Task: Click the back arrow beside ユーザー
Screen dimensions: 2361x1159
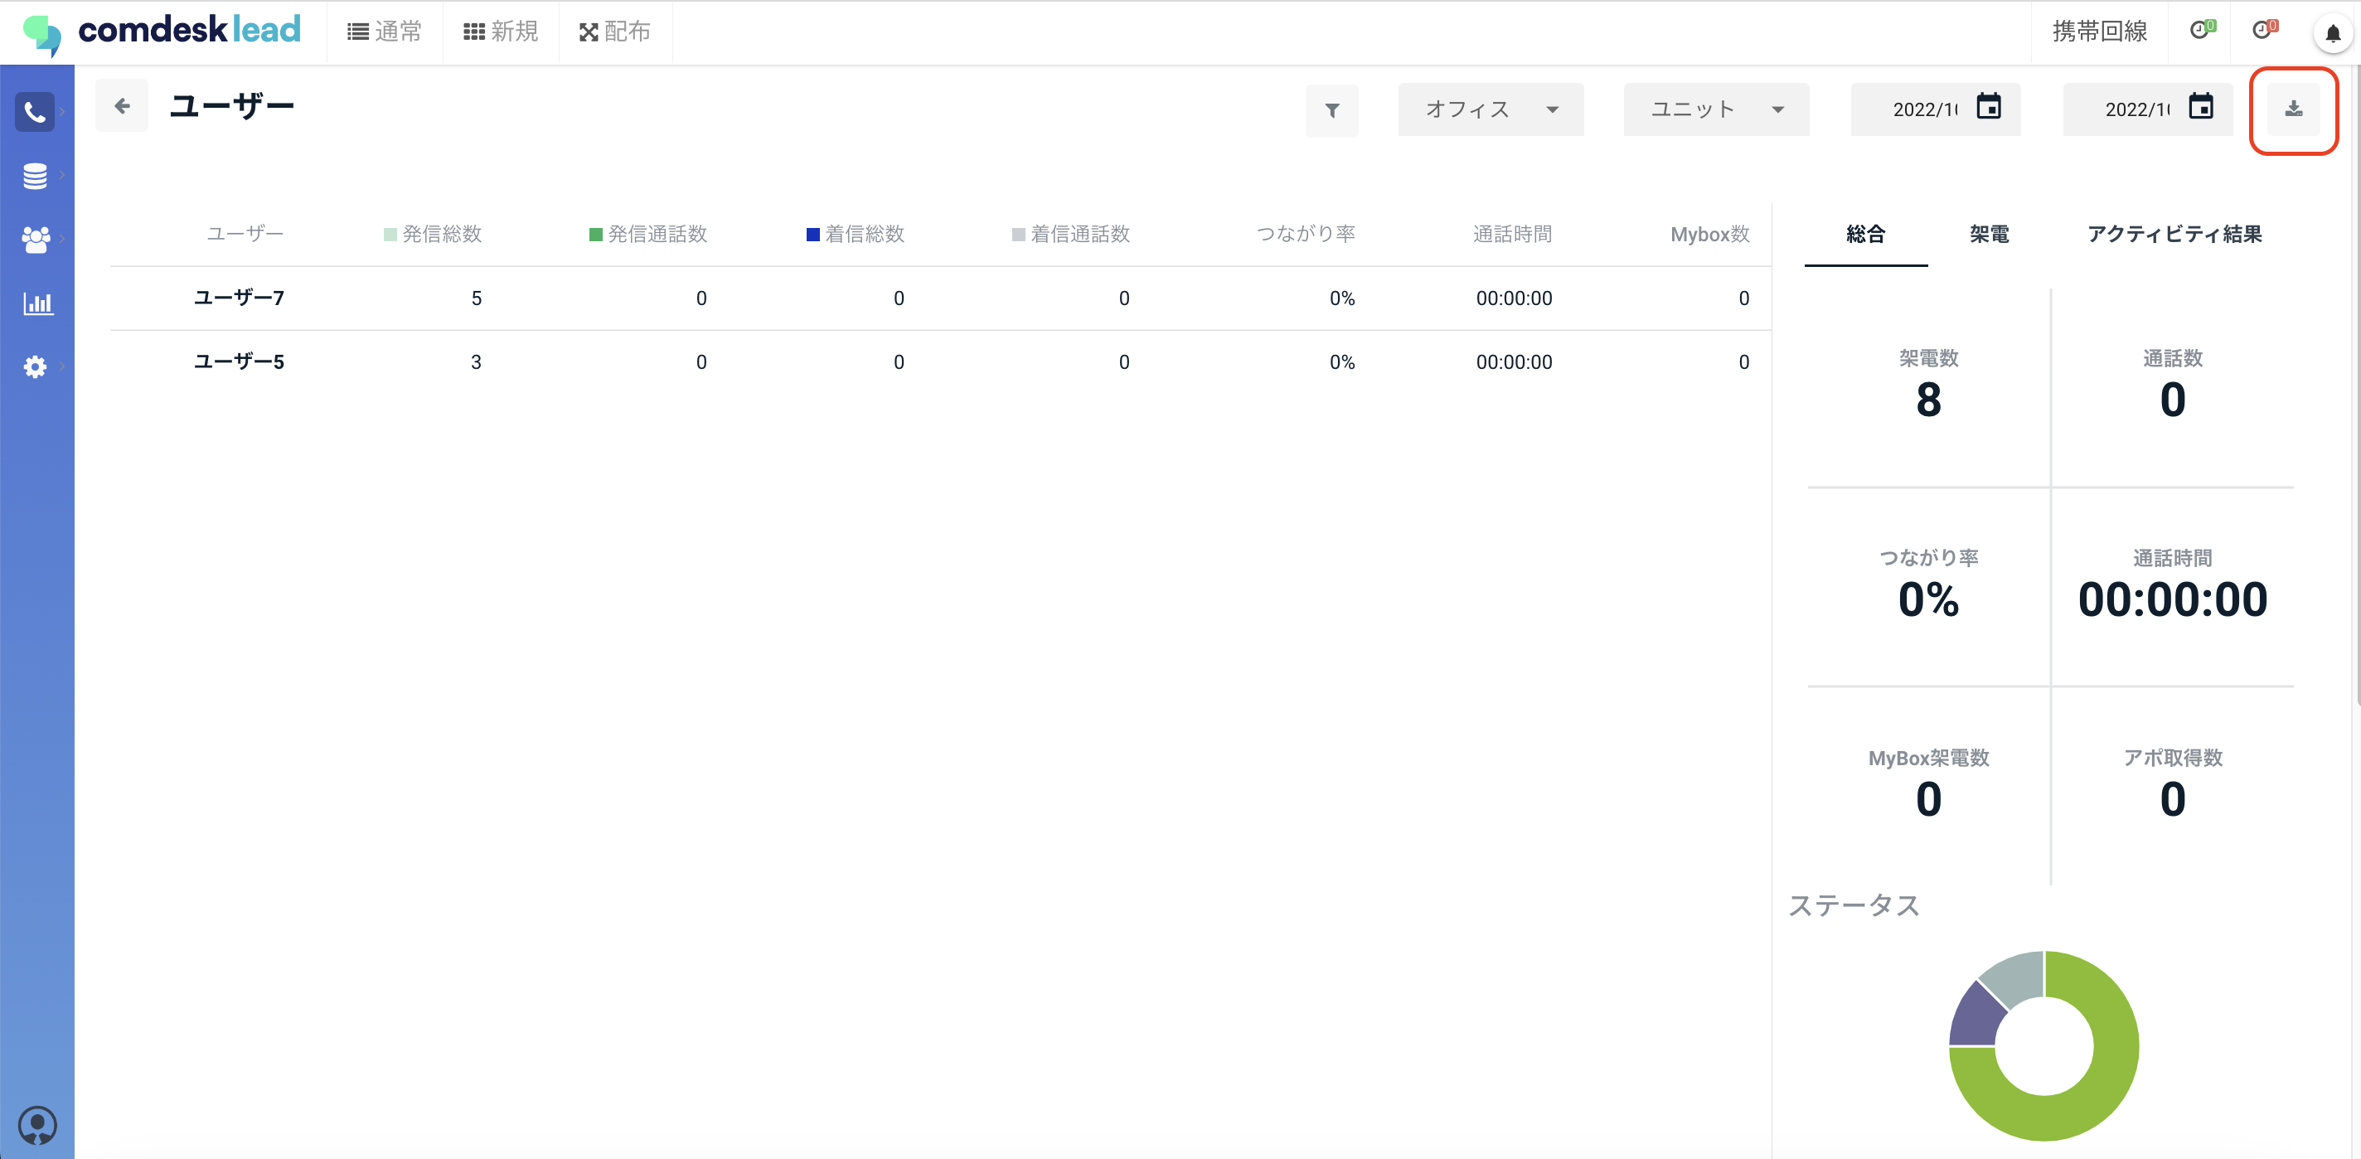Action: (x=121, y=106)
